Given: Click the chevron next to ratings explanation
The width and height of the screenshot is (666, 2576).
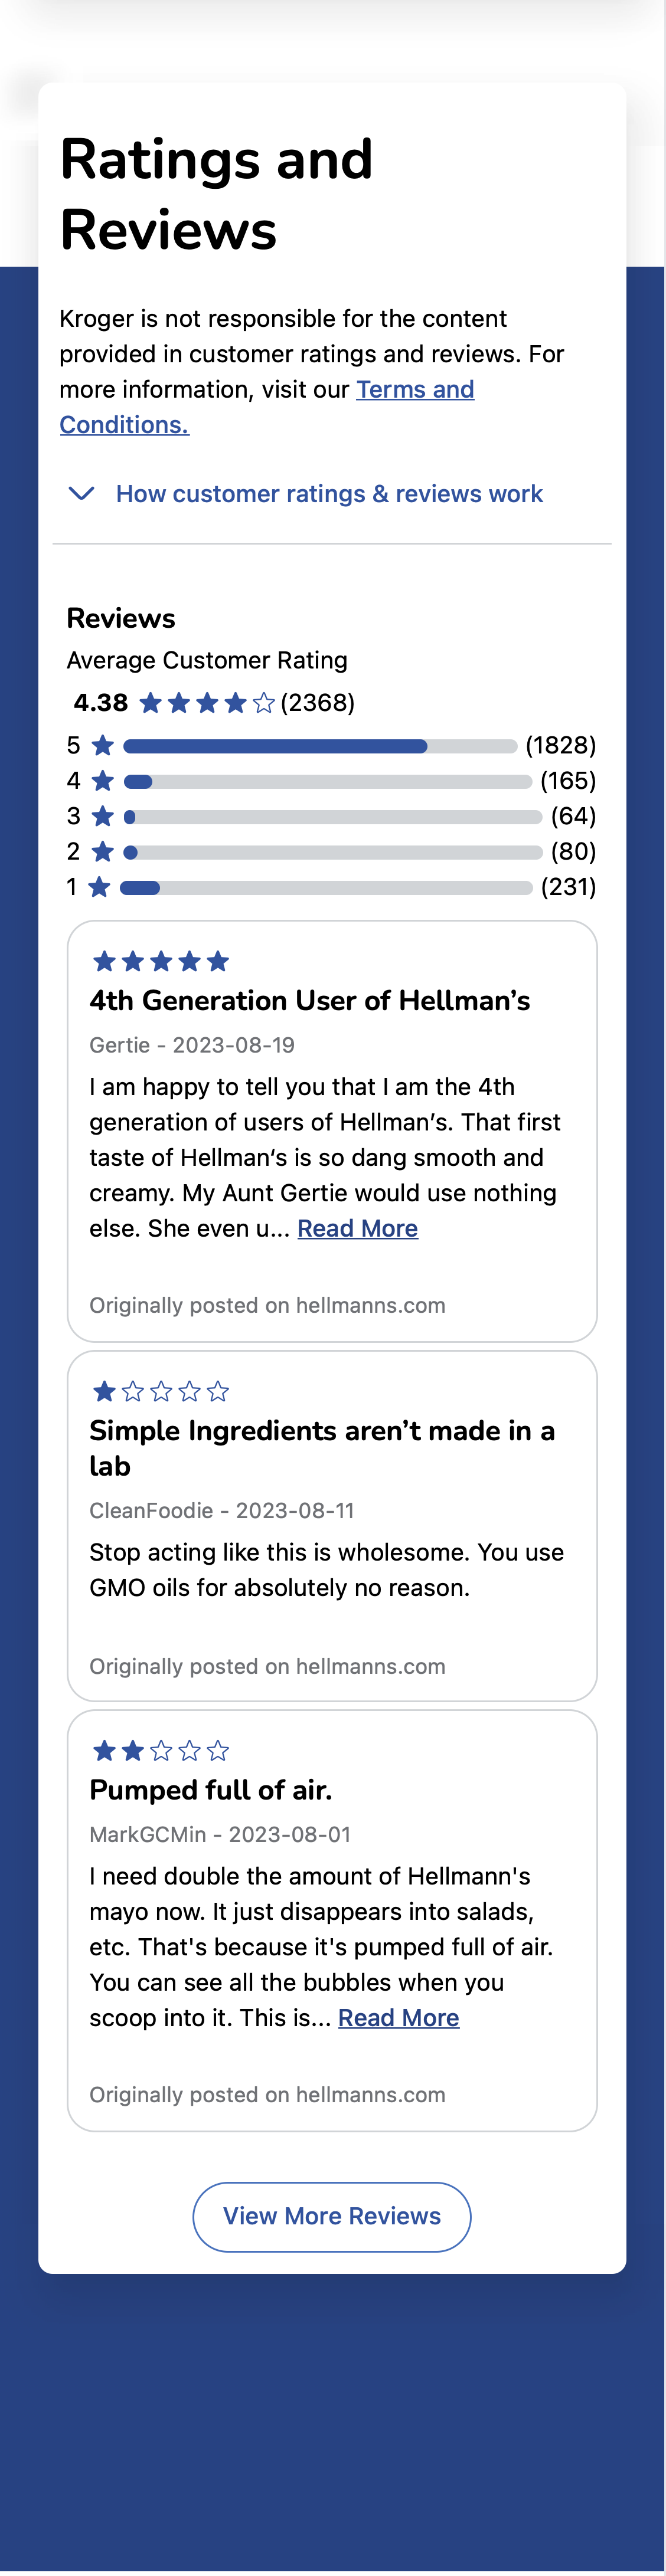Looking at the screenshot, I should (81, 493).
